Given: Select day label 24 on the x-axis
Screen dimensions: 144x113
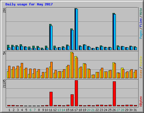Looking at the screenshot, I should point(105,110).
